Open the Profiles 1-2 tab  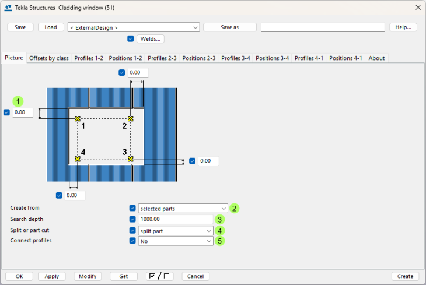coord(89,58)
